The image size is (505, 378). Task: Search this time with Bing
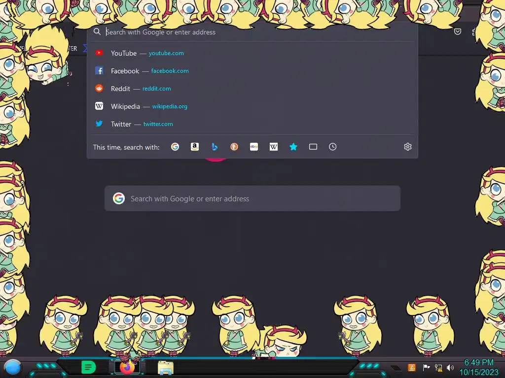215,147
